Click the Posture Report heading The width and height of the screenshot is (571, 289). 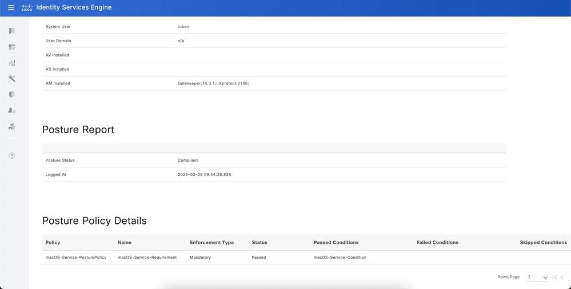(x=78, y=130)
